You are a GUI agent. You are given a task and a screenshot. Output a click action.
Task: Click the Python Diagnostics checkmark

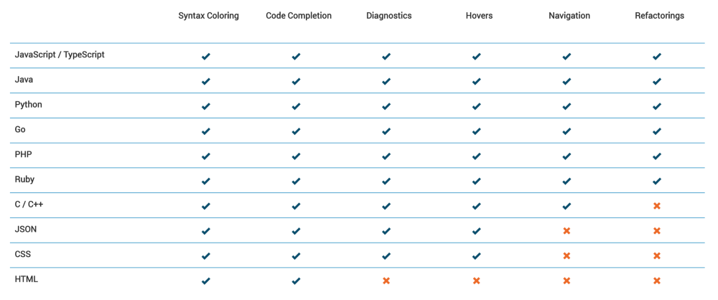(x=386, y=106)
